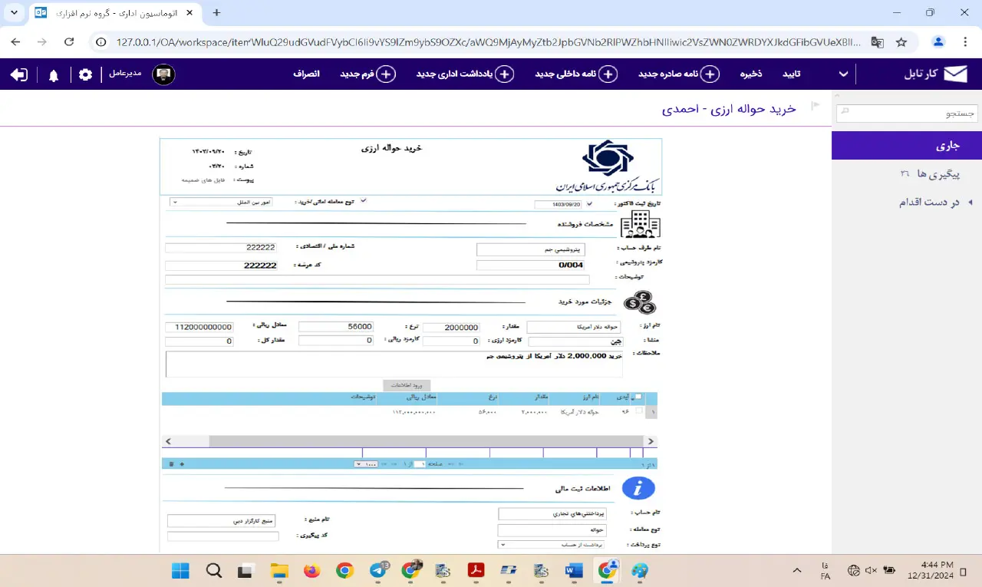Click the plus icon for نامه صادره جدید
Viewport: 982px width, 587px height.
coord(710,74)
